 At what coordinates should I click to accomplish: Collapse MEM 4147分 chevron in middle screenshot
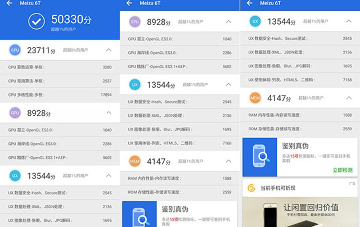[x=228, y=161]
